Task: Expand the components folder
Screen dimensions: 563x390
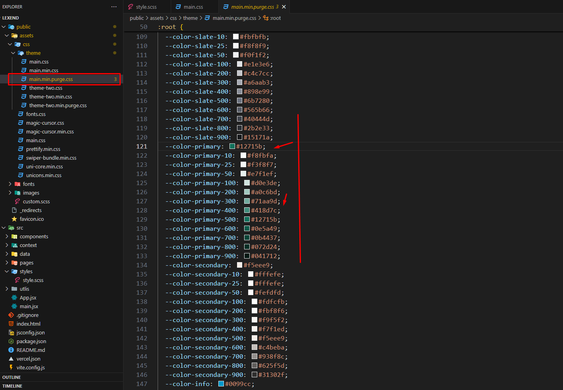Action: (x=7, y=236)
